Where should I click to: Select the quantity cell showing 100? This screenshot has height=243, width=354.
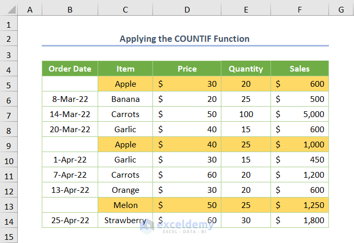246,114
